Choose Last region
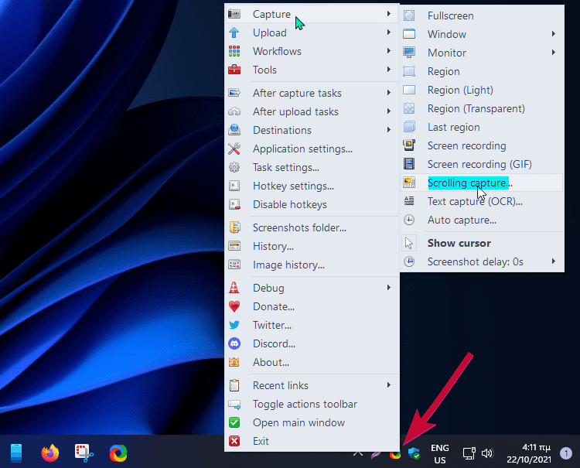This screenshot has height=468, width=580. 482,127
